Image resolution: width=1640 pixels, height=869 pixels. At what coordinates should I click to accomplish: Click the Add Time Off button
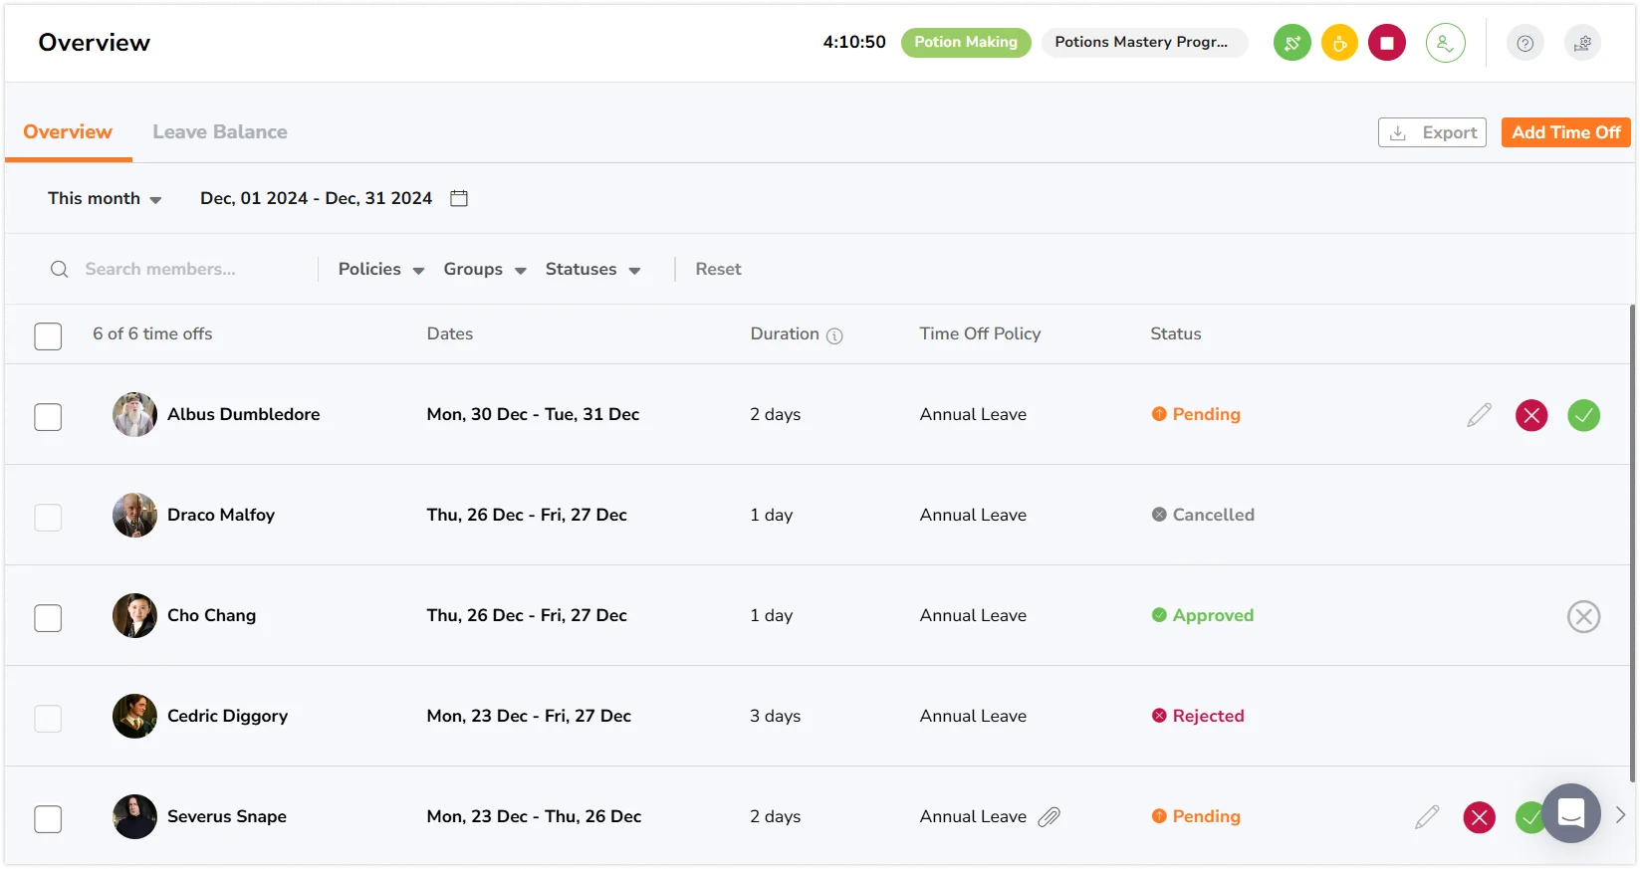coord(1565,132)
